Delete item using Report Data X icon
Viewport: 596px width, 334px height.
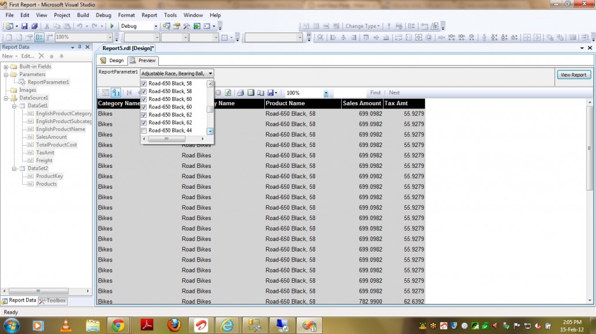[x=41, y=56]
